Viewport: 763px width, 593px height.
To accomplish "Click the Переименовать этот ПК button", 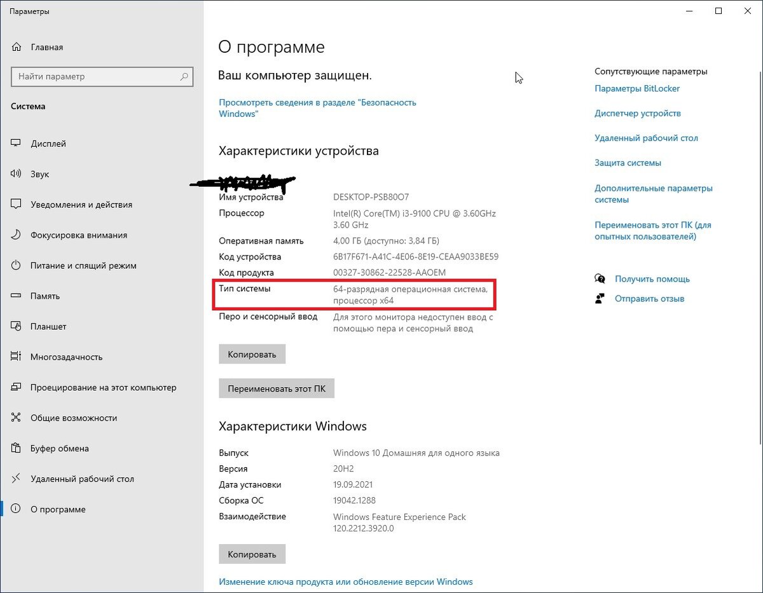I will click(x=276, y=388).
